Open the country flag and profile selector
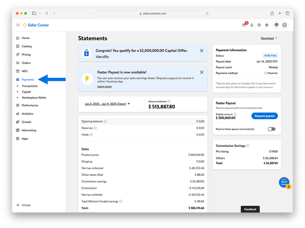 (280, 25)
